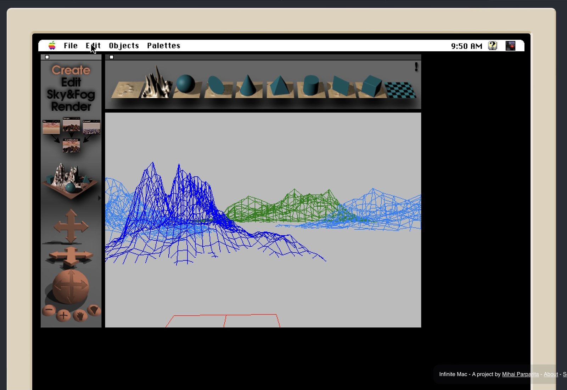Create a cube primitive
The height and width of the screenshot is (390, 567).
[x=371, y=86]
